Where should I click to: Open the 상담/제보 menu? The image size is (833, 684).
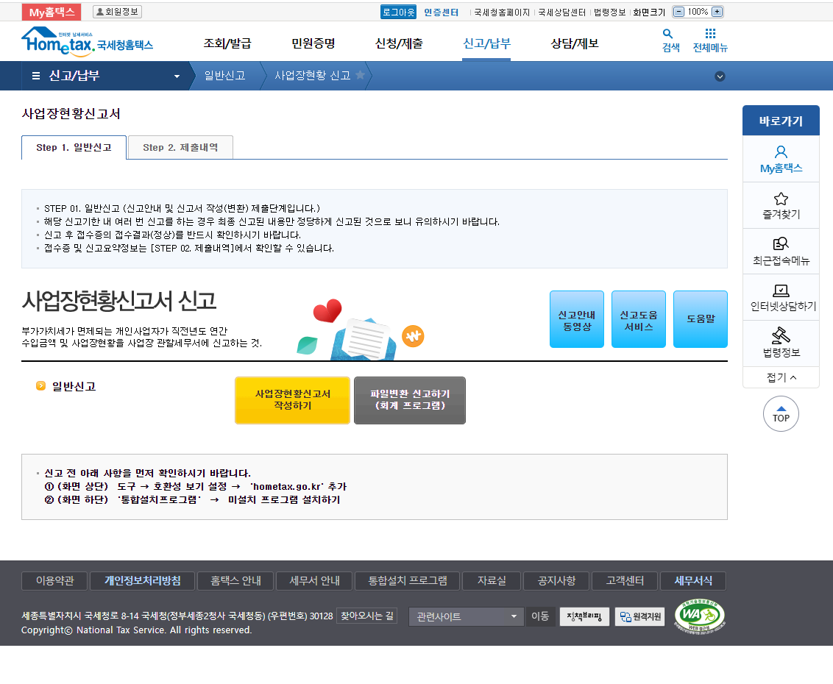pyautogui.click(x=574, y=43)
